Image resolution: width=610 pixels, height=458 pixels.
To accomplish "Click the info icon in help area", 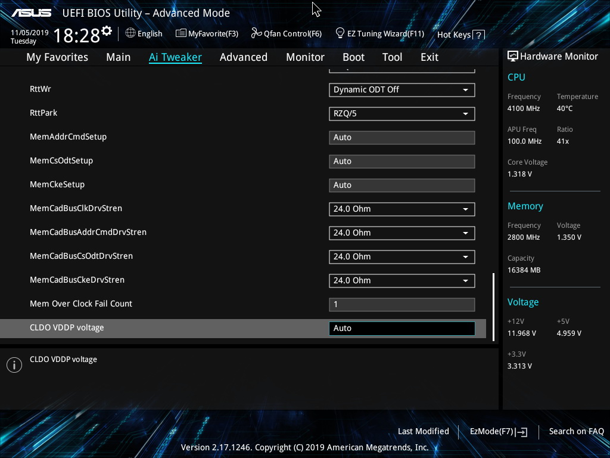I will 14,365.
